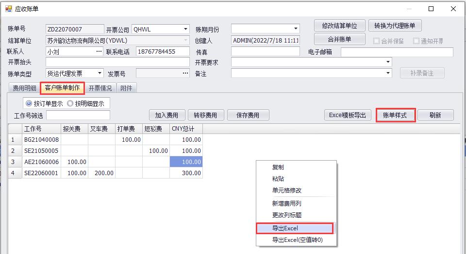Switch to the 开票情况 tab
Screen dimensions: 466x254
(100, 88)
